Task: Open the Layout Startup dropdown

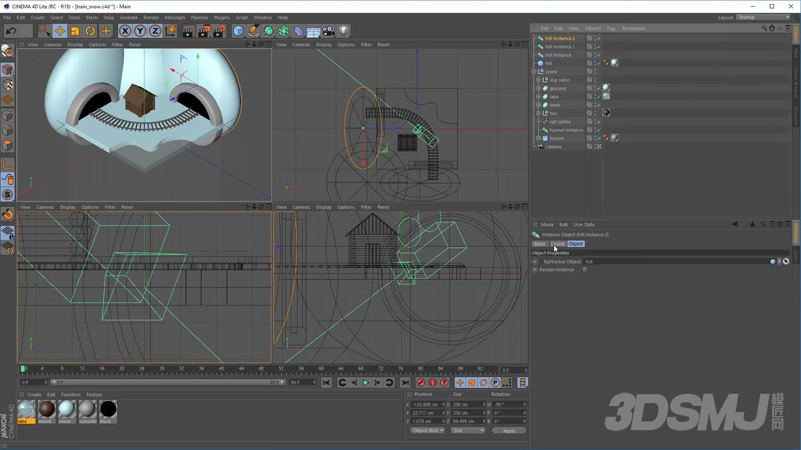Action: coord(763,17)
